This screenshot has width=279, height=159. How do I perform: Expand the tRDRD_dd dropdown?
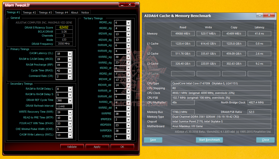(x=128, y=74)
